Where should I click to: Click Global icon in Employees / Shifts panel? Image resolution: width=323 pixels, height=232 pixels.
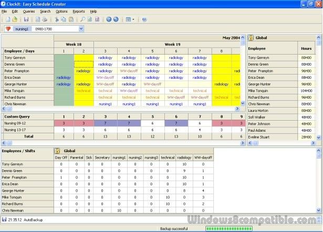click(x=57, y=151)
